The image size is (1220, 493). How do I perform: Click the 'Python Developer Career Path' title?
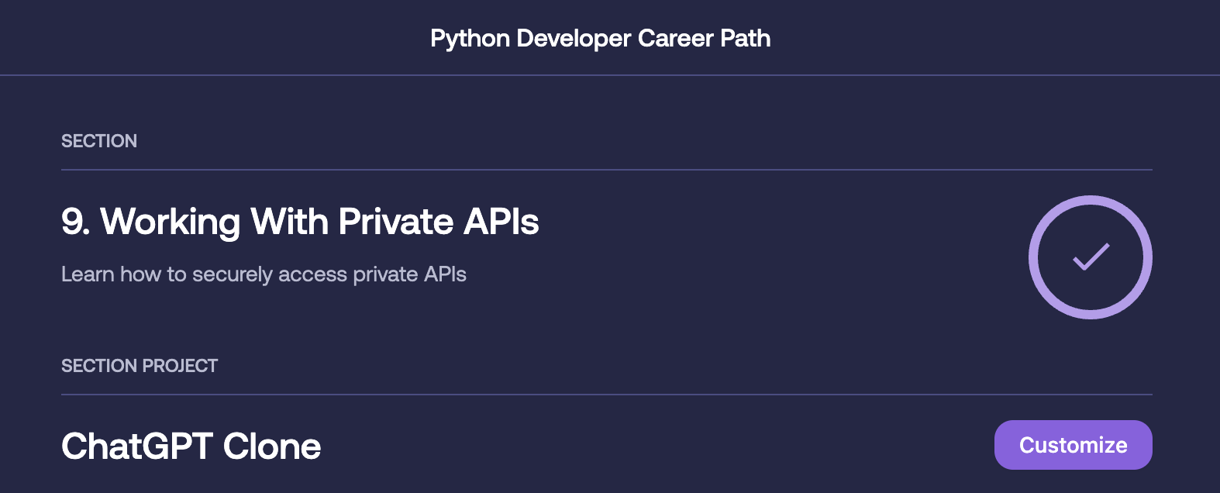pyautogui.click(x=601, y=38)
